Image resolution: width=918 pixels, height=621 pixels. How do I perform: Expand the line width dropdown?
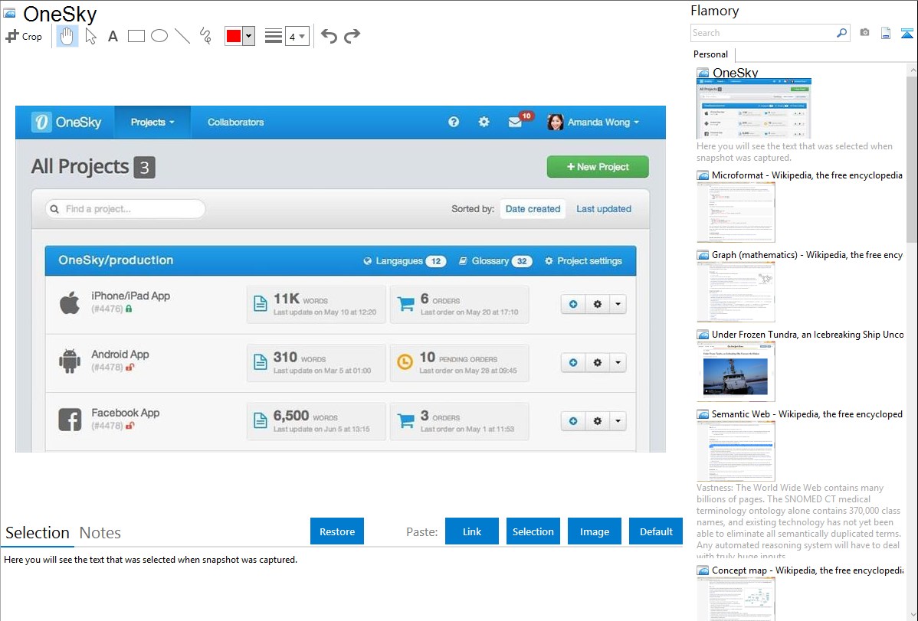coord(297,36)
